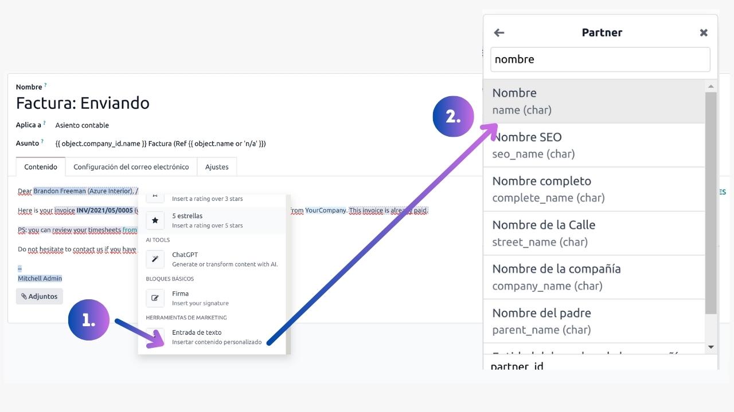Click the ChatGPT magic wand icon
This screenshot has height=412, width=734.
[155, 259]
